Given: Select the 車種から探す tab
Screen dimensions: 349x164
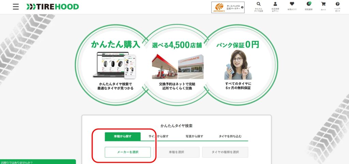Looking at the screenshot, I should click(x=123, y=136).
